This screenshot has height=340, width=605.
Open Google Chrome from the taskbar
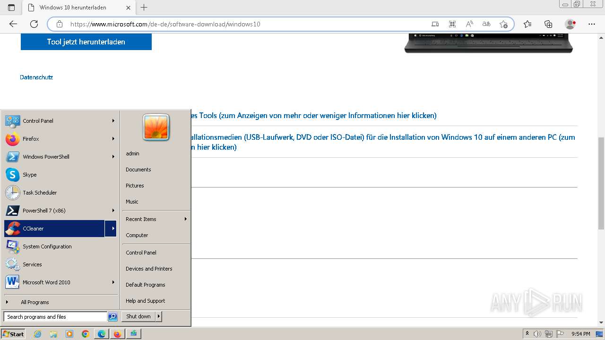86,334
